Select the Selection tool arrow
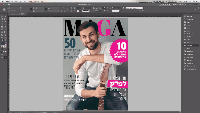This screenshot has width=200, height=113. pos(2,17)
